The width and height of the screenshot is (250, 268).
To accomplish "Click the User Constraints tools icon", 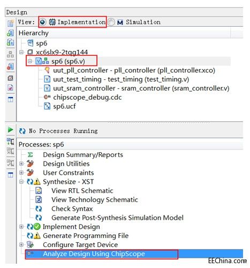I will coord(30,173).
